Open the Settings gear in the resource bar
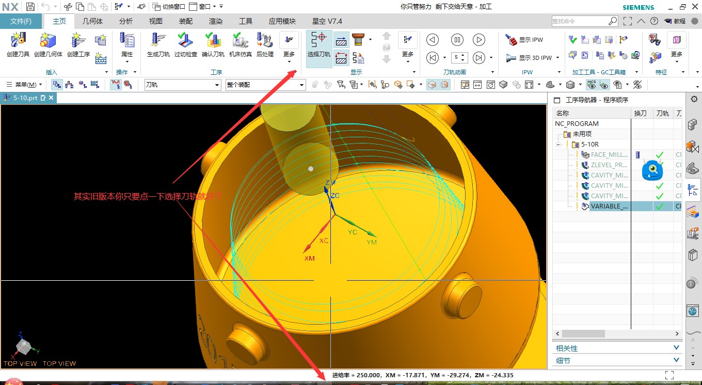 [694, 99]
